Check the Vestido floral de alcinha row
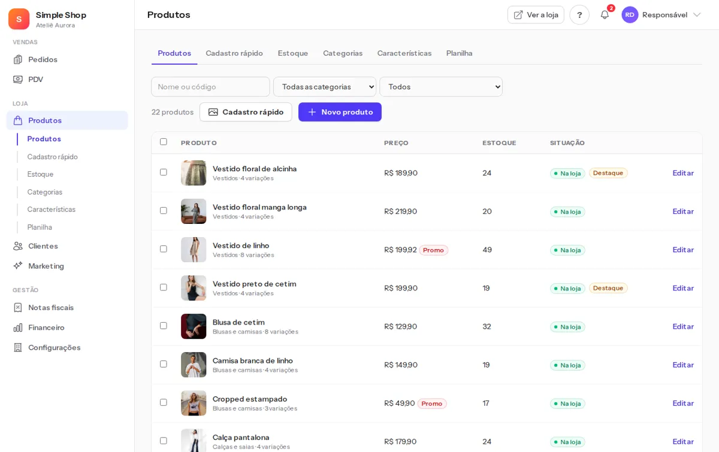The height and width of the screenshot is (452, 719). click(x=164, y=172)
